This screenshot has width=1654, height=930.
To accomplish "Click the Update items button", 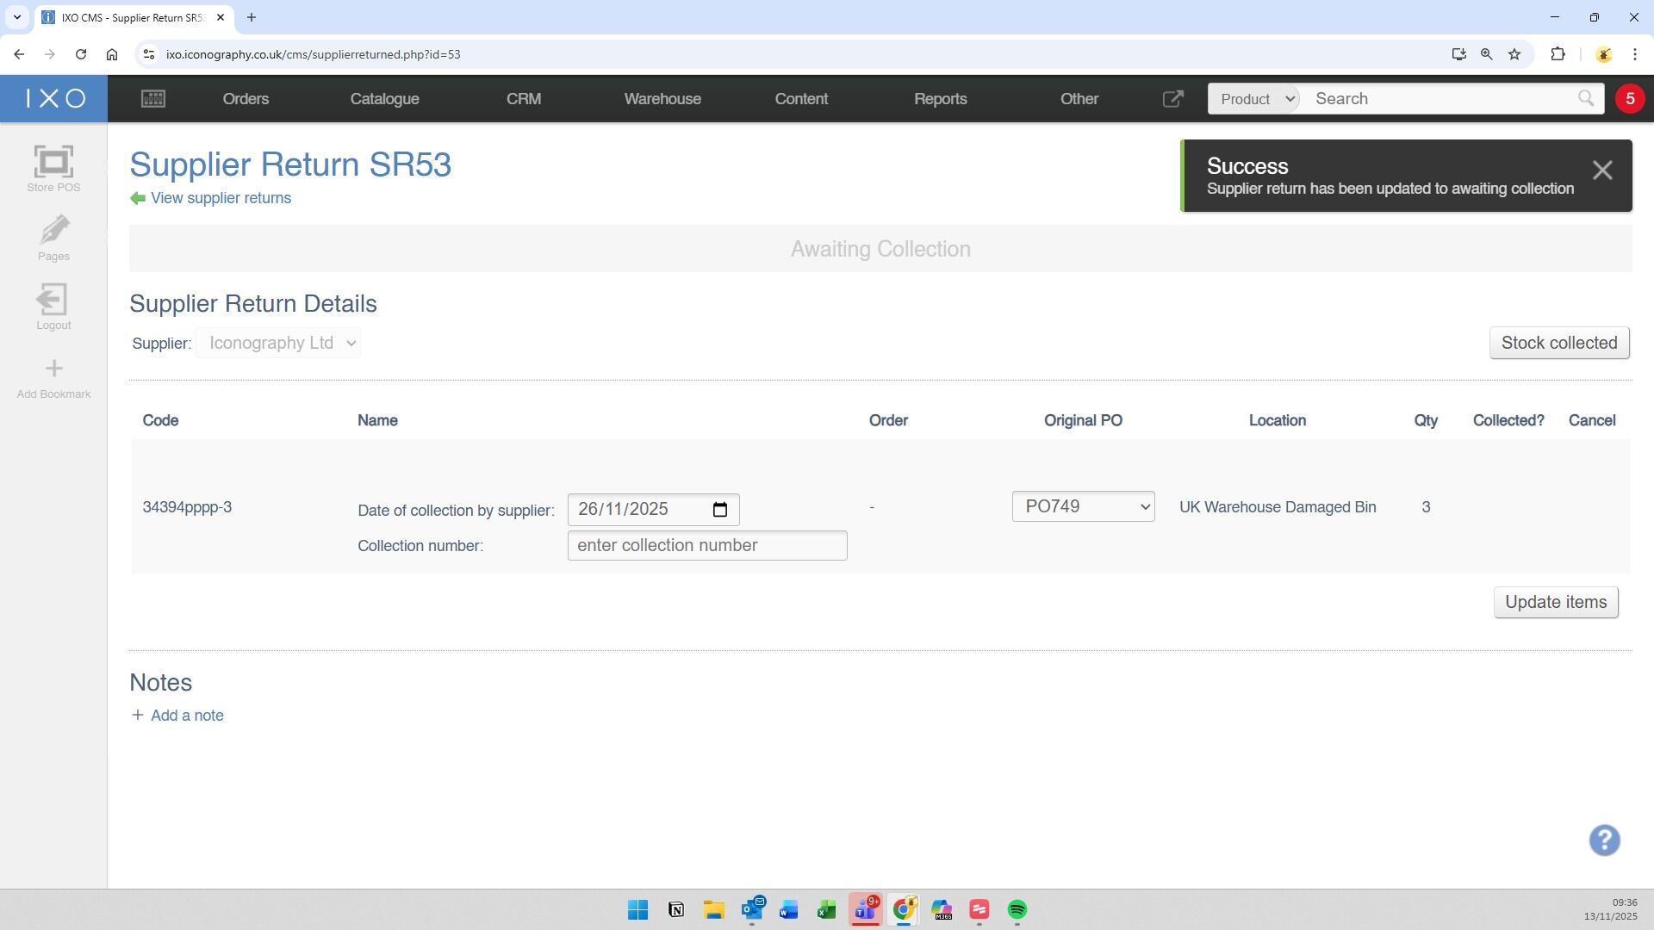I will [x=1555, y=603].
